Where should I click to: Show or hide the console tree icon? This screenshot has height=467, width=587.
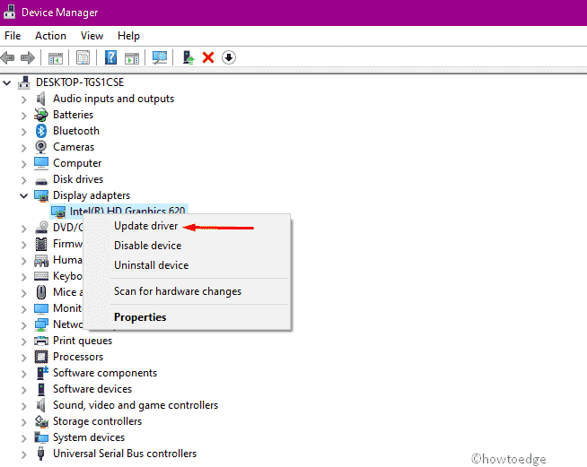(56, 58)
